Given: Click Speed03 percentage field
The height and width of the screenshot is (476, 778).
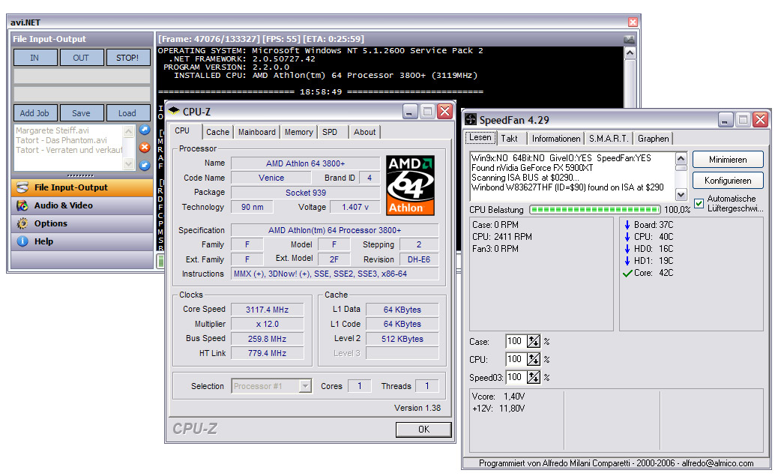Looking at the screenshot, I should coord(516,377).
